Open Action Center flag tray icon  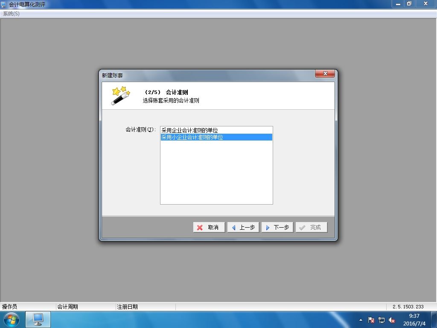coord(371,320)
